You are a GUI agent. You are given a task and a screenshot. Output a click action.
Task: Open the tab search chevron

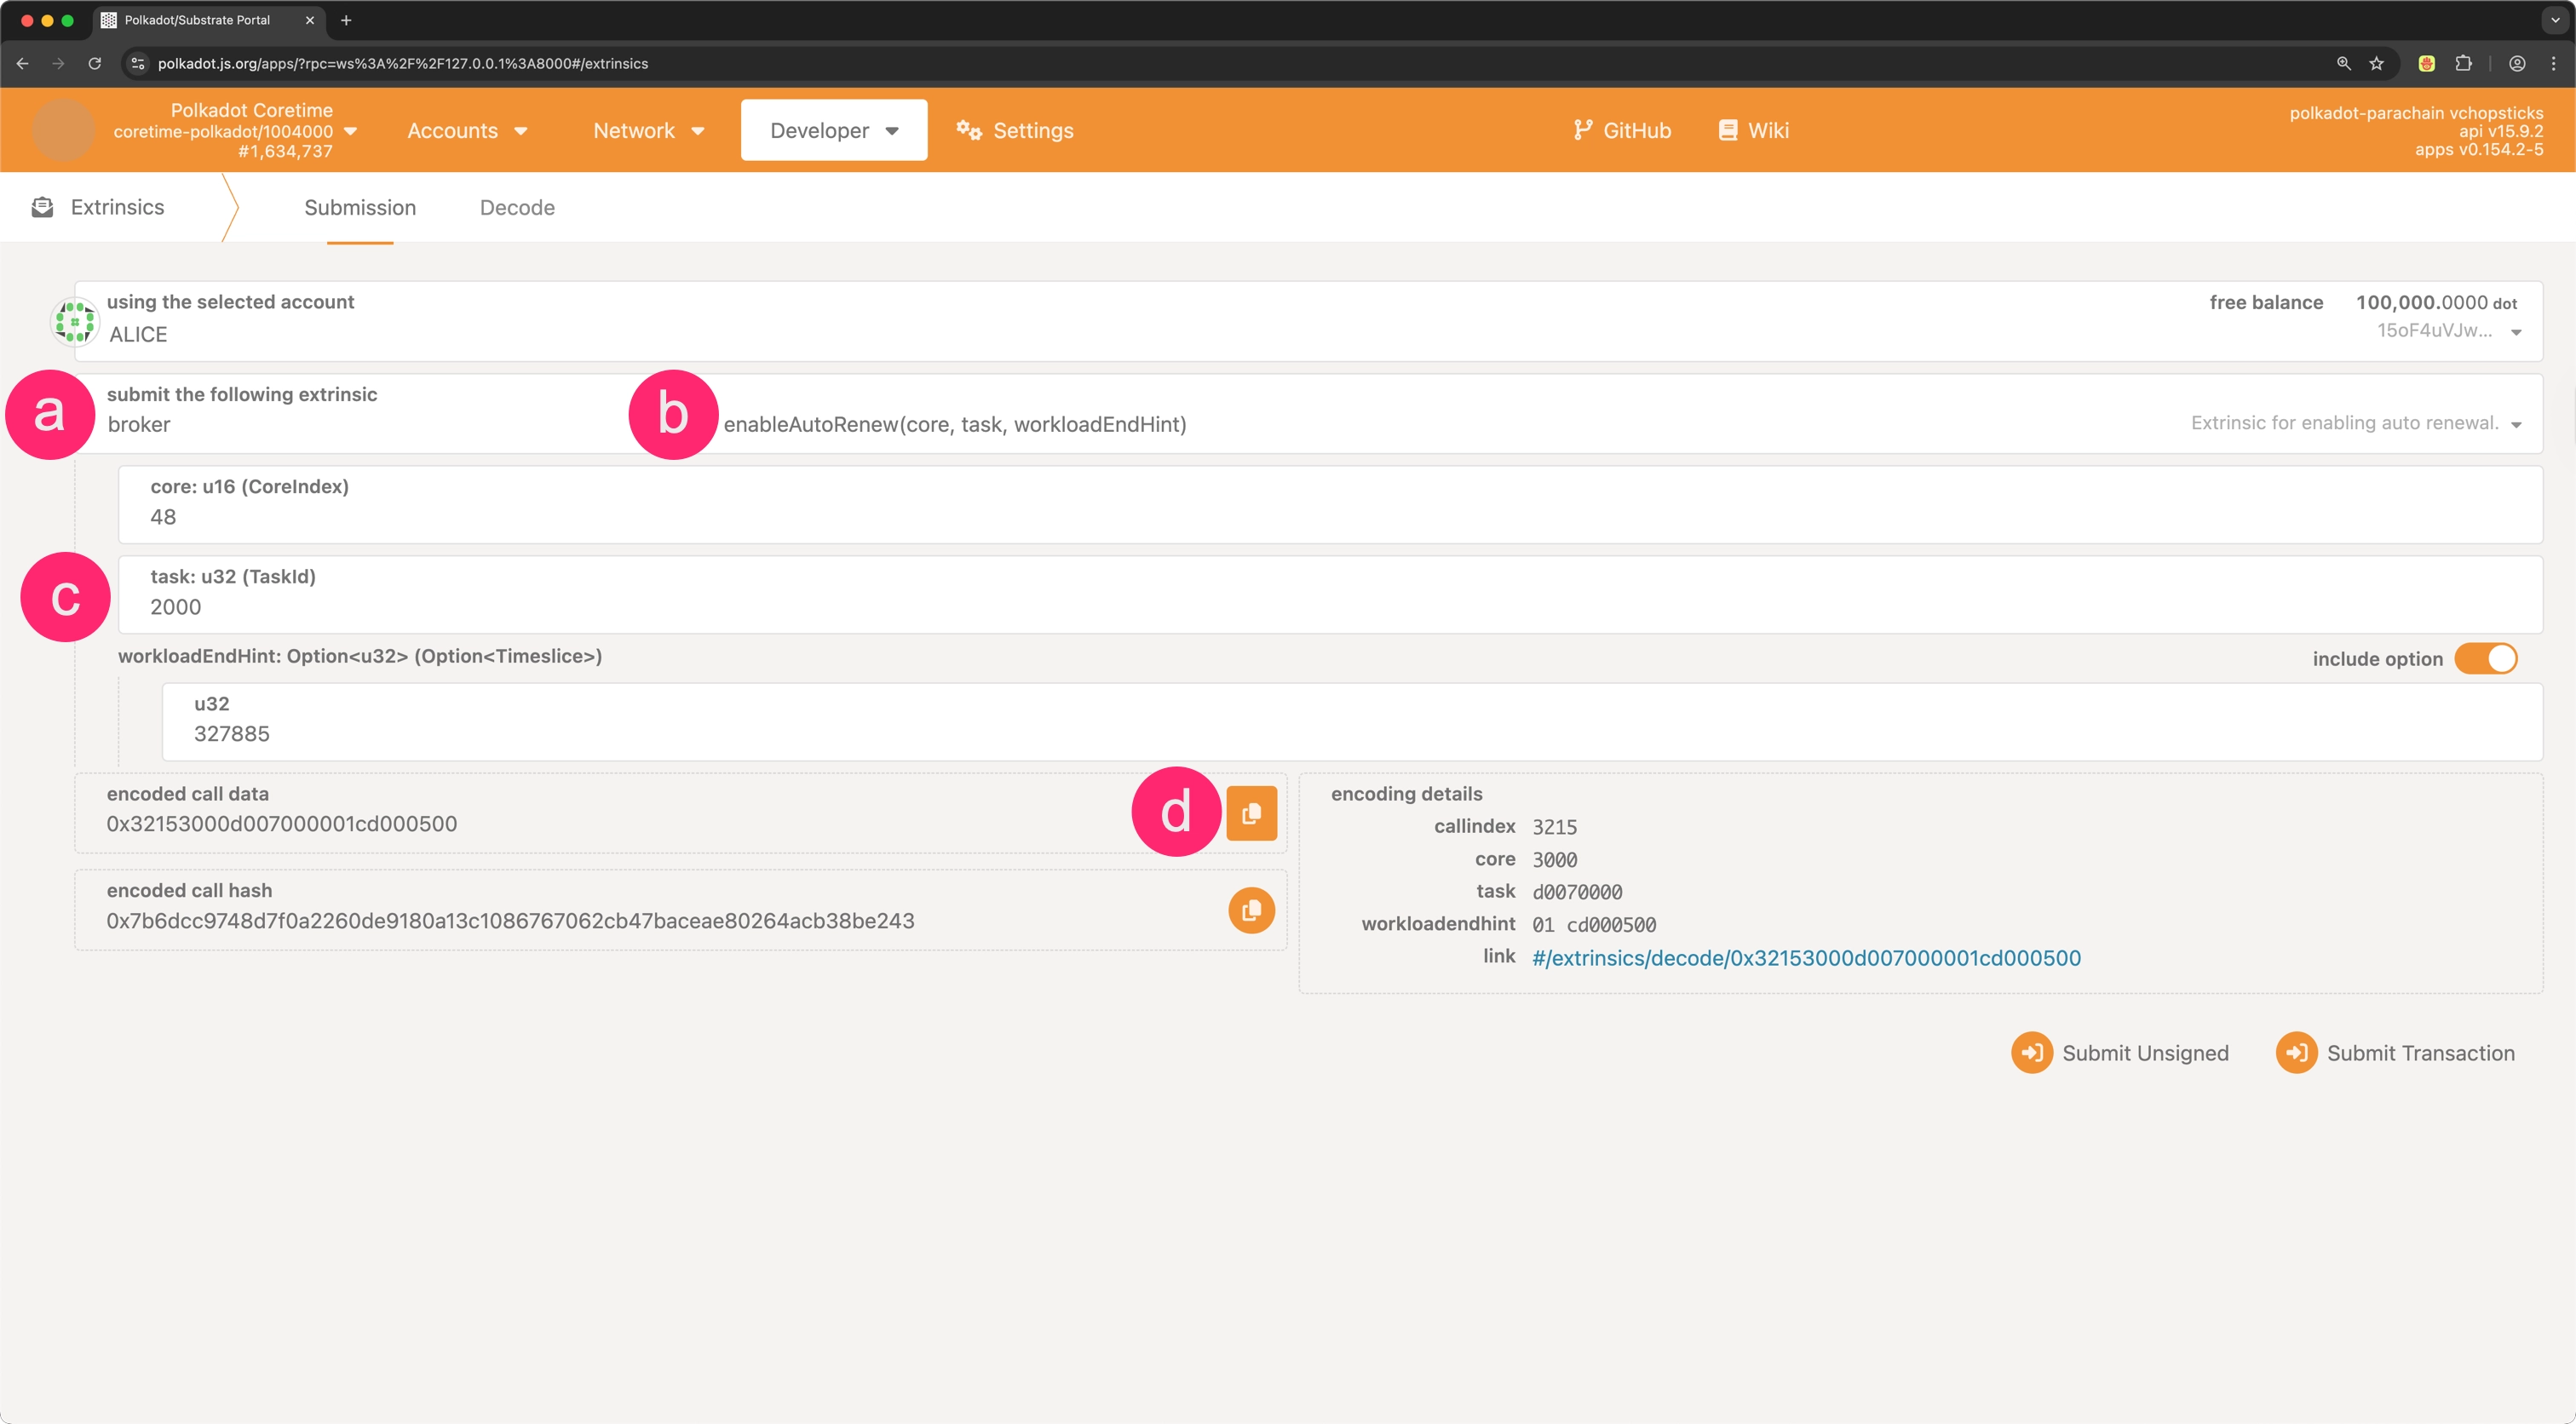tap(2555, 20)
